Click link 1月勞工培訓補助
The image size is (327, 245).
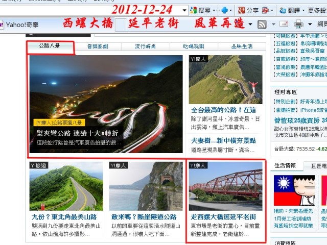coord(292,218)
